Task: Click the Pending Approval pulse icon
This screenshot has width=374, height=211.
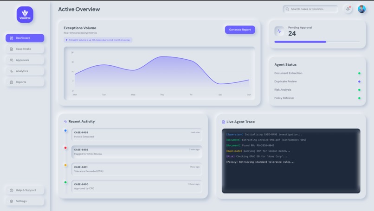Action: click(x=279, y=31)
